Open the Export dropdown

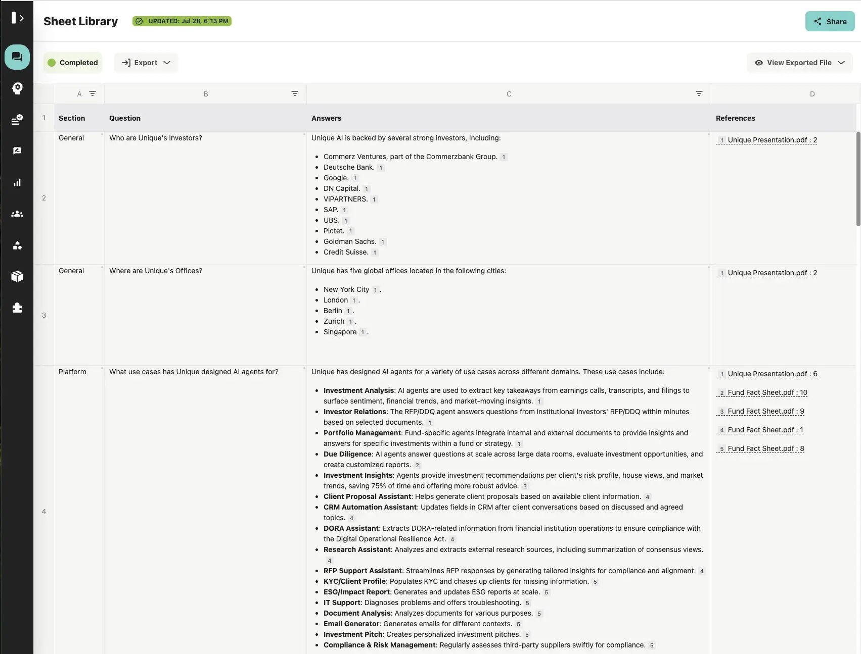146,63
